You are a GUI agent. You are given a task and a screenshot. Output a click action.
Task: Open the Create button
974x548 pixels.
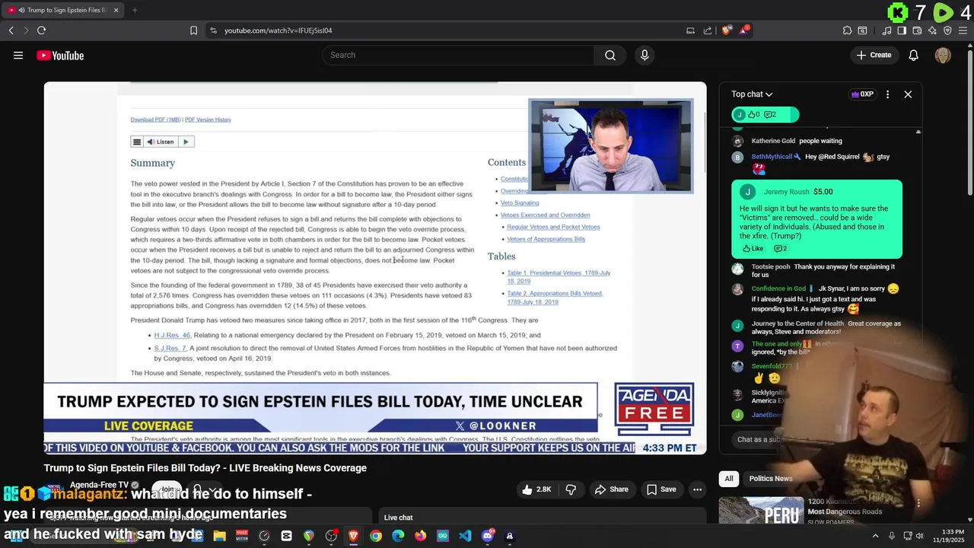click(x=874, y=55)
